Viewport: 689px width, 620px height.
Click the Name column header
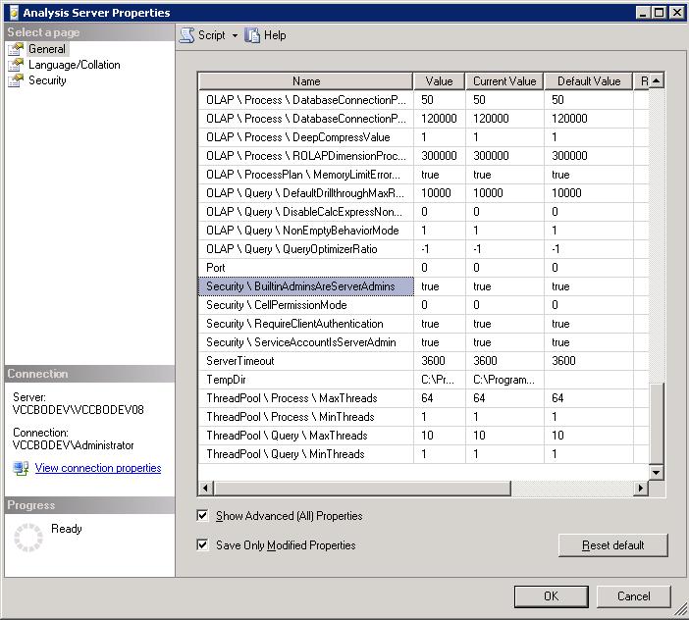click(x=306, y=81)
